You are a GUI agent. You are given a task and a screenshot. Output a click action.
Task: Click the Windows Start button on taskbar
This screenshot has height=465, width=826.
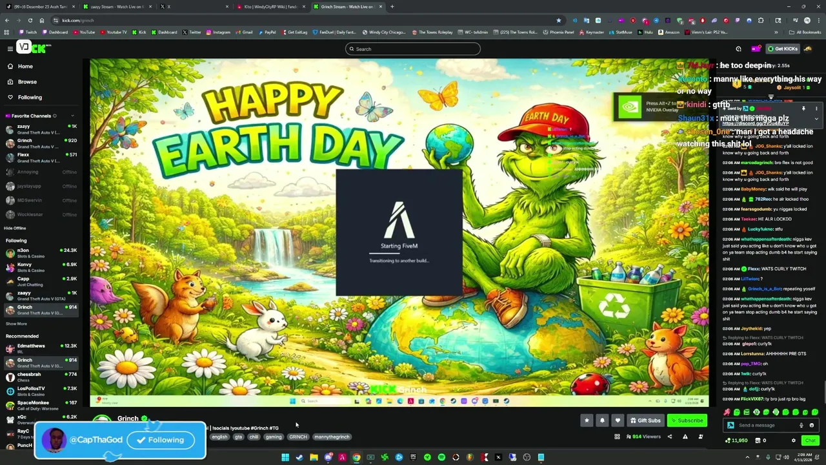coord(285,457)
